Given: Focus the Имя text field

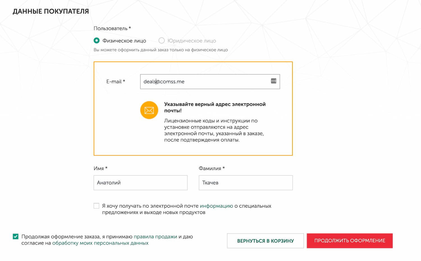Looking at the screenshot, I should pyautogui.click(x=140, y=183).
